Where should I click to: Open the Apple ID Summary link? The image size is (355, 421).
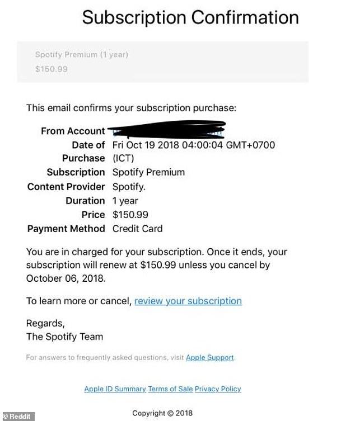click(x=115, y=389)
